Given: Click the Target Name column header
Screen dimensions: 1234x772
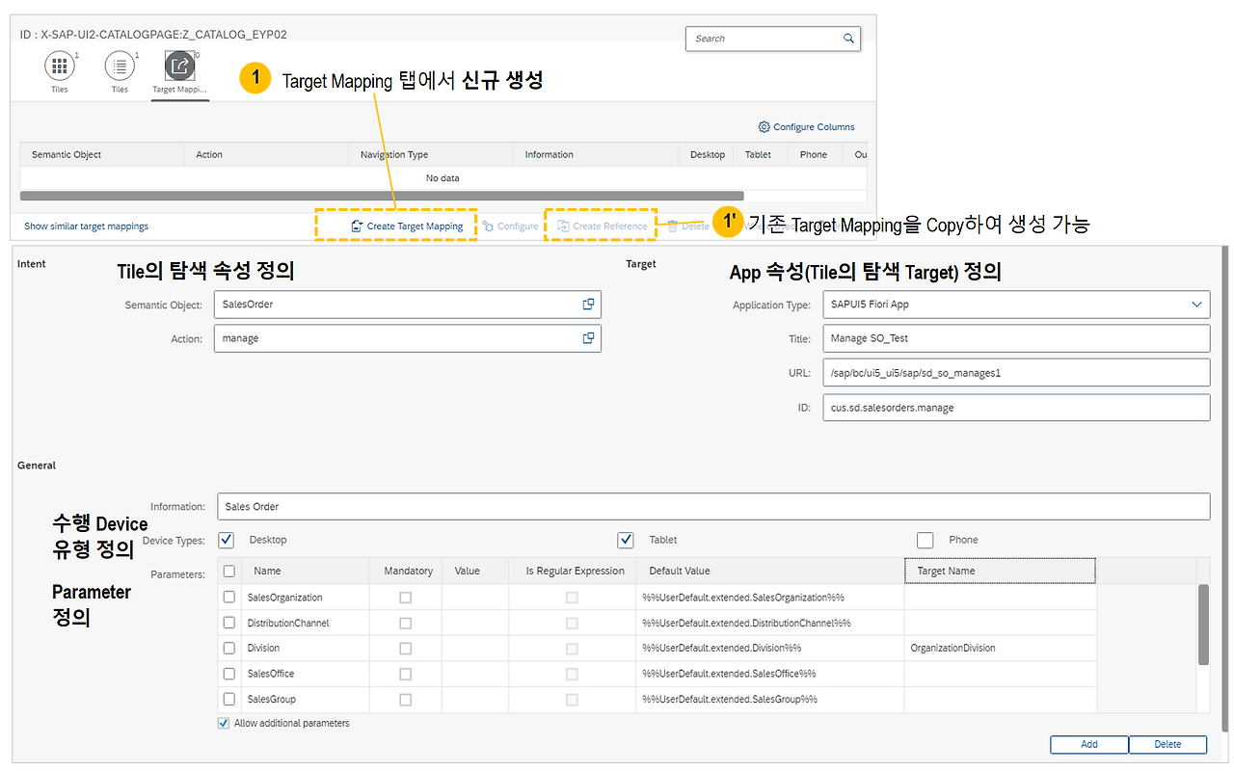Looking at the screenshot, I should coord(1000,571).
